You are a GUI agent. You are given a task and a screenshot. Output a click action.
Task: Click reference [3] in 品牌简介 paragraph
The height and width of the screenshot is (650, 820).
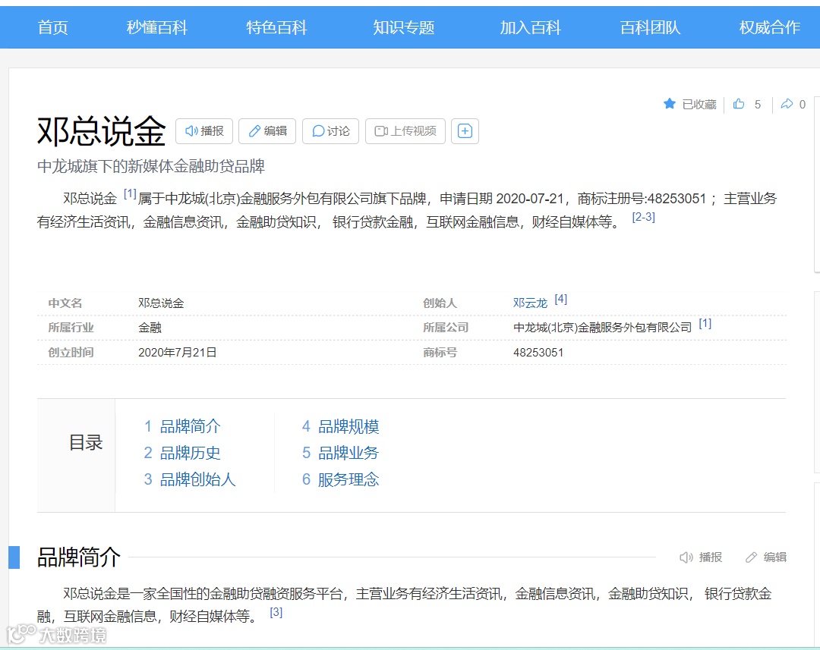276,612
